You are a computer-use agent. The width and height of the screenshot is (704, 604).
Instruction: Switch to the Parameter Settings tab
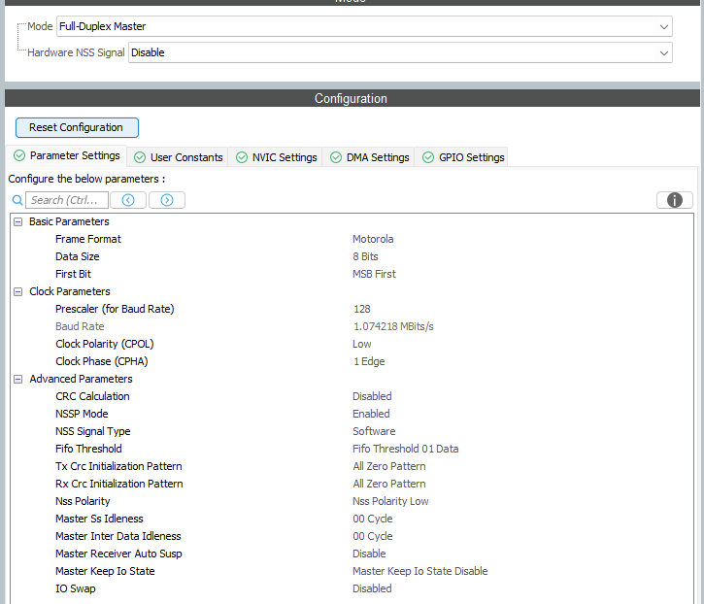(x=66, y=155)
